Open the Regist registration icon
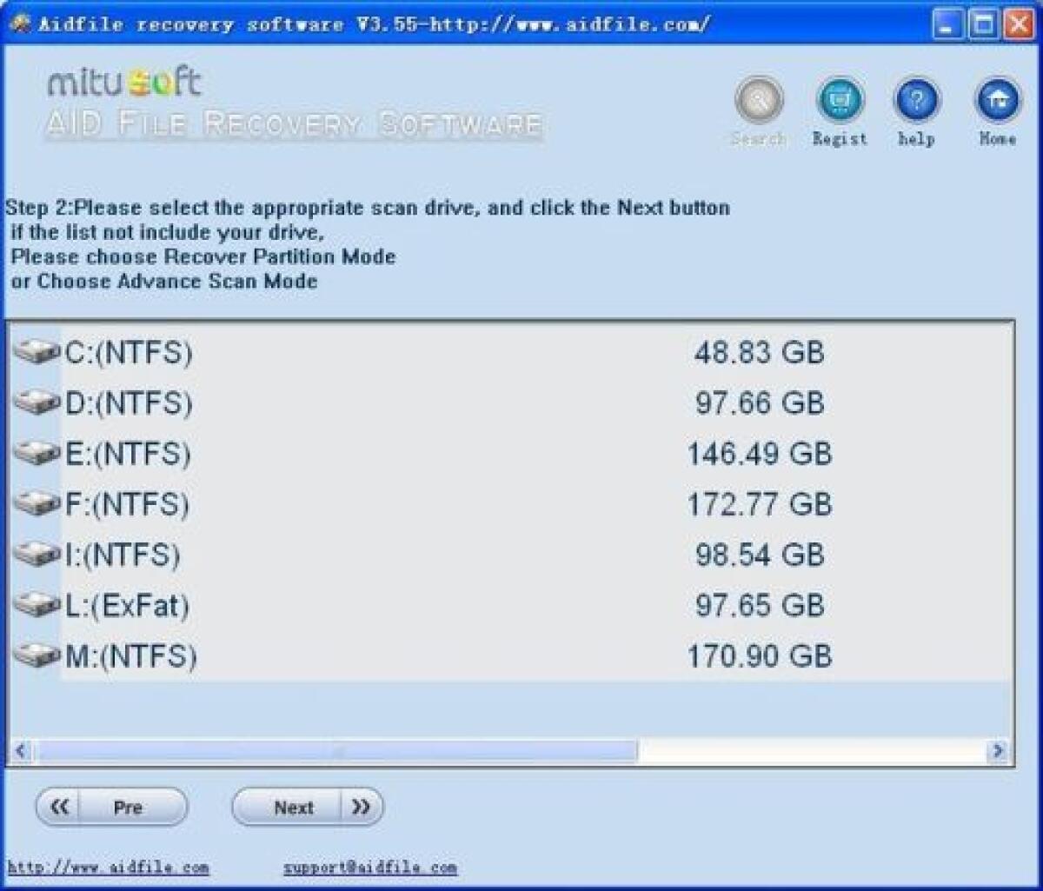 pyautogui.click(x=839, y=98)
